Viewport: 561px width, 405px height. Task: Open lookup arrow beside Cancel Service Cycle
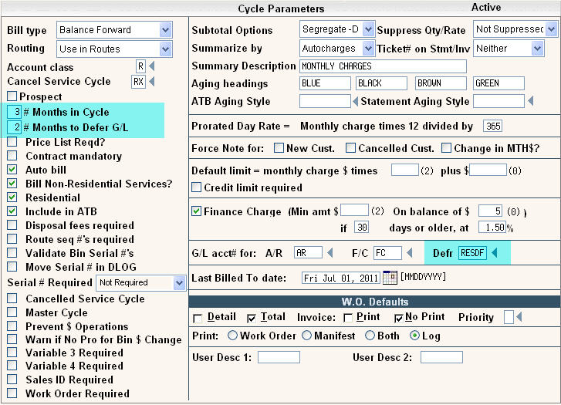click(152, 82)
